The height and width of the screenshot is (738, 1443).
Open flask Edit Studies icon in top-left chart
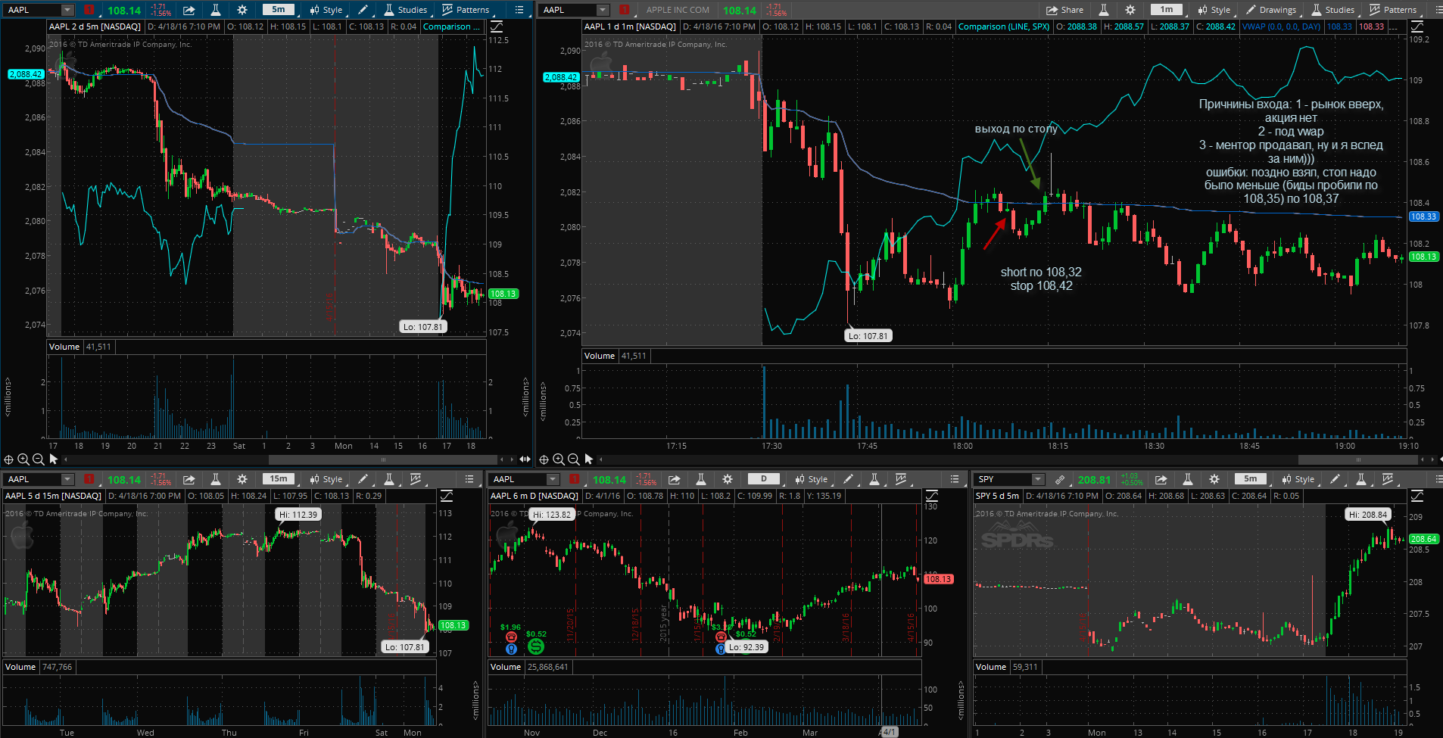coord(216,10)
